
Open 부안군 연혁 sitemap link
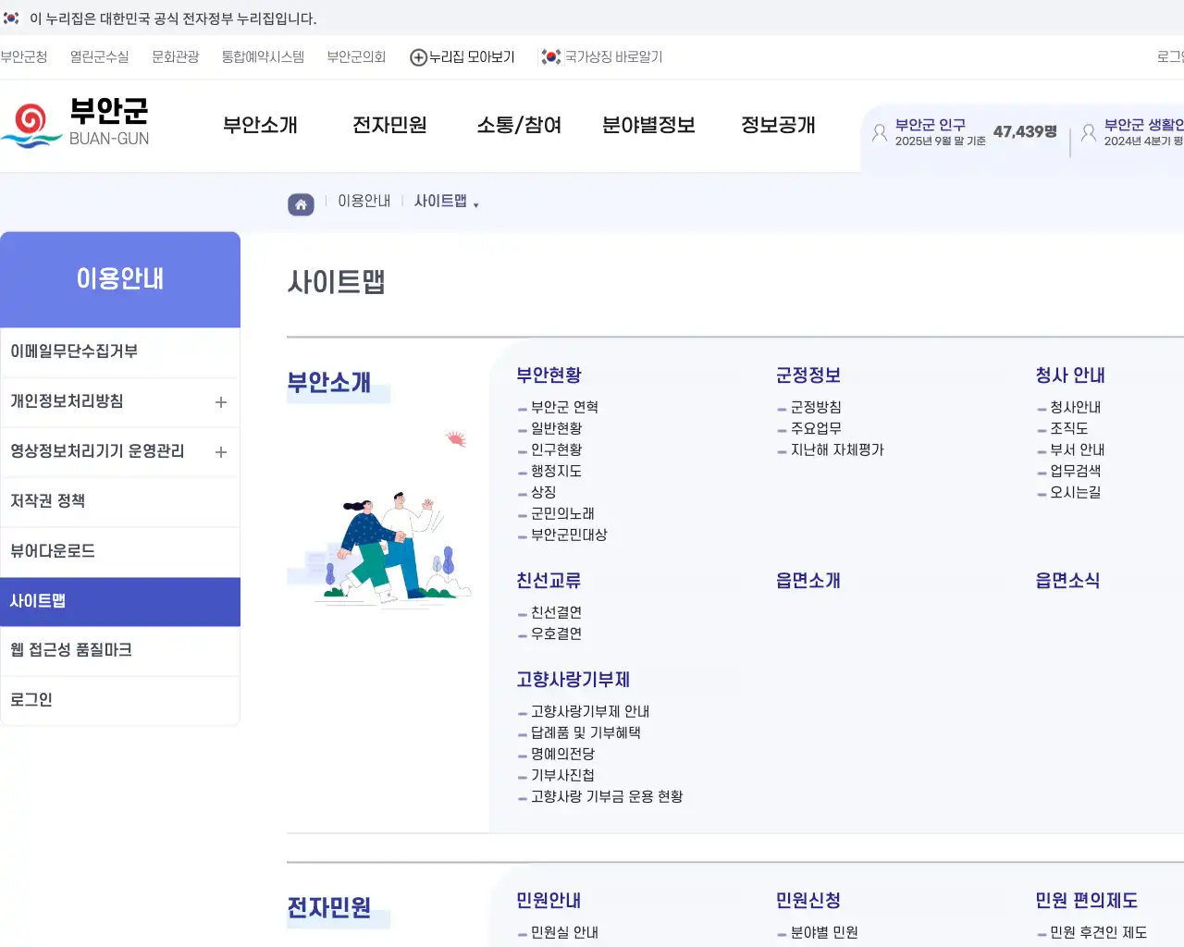564,407
